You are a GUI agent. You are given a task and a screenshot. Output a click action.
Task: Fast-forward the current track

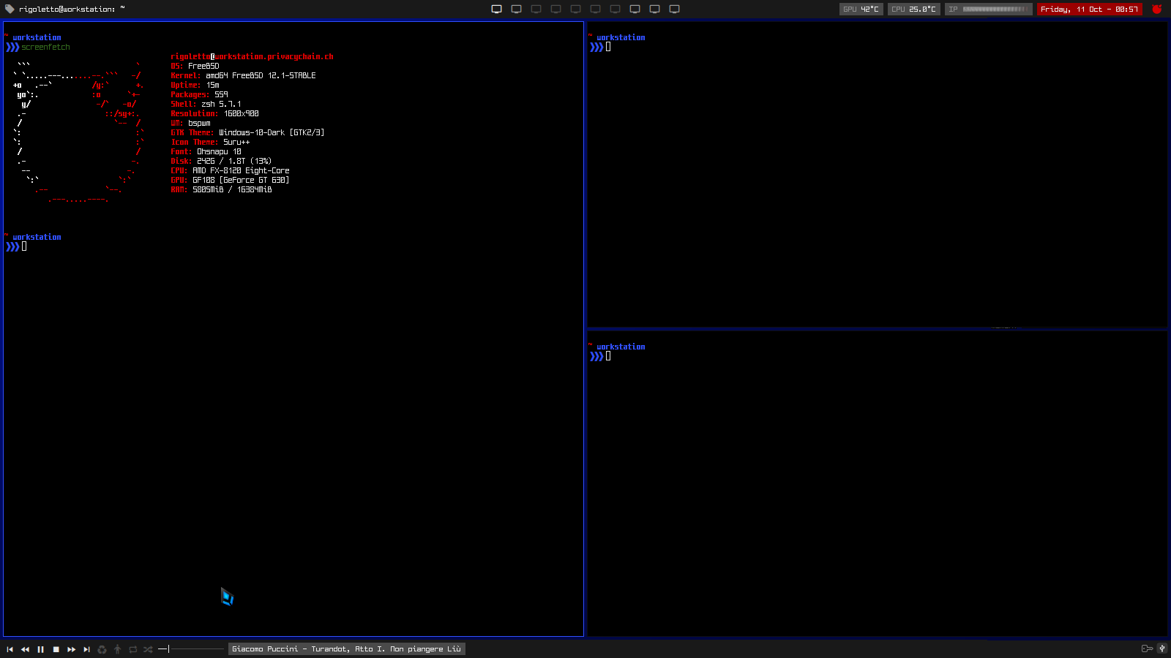71,649
